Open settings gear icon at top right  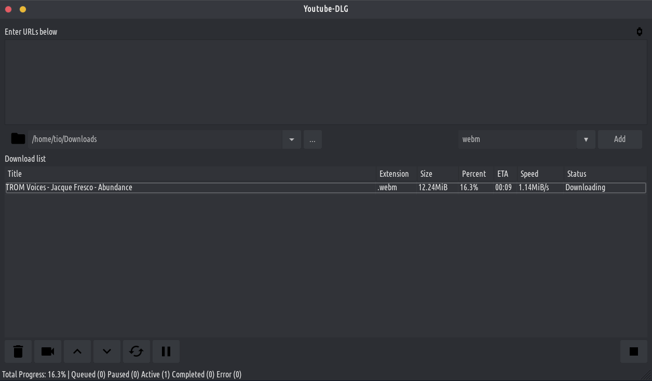tap(639, 32)
